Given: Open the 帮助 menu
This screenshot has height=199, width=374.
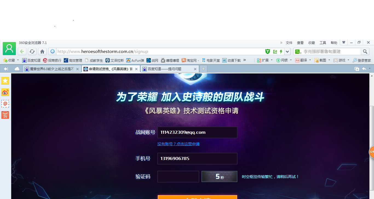Looking at the screenshot, I should pos(334,43).
